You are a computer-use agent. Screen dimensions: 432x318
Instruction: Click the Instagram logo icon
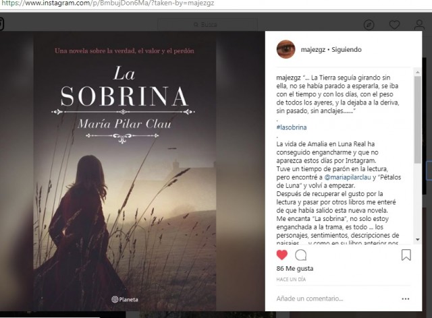1,24
